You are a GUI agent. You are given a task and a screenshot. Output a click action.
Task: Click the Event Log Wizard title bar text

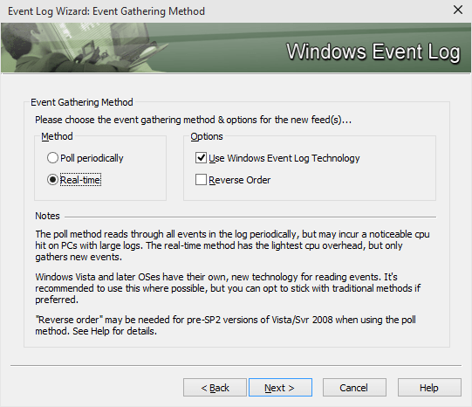pos(106,11)
